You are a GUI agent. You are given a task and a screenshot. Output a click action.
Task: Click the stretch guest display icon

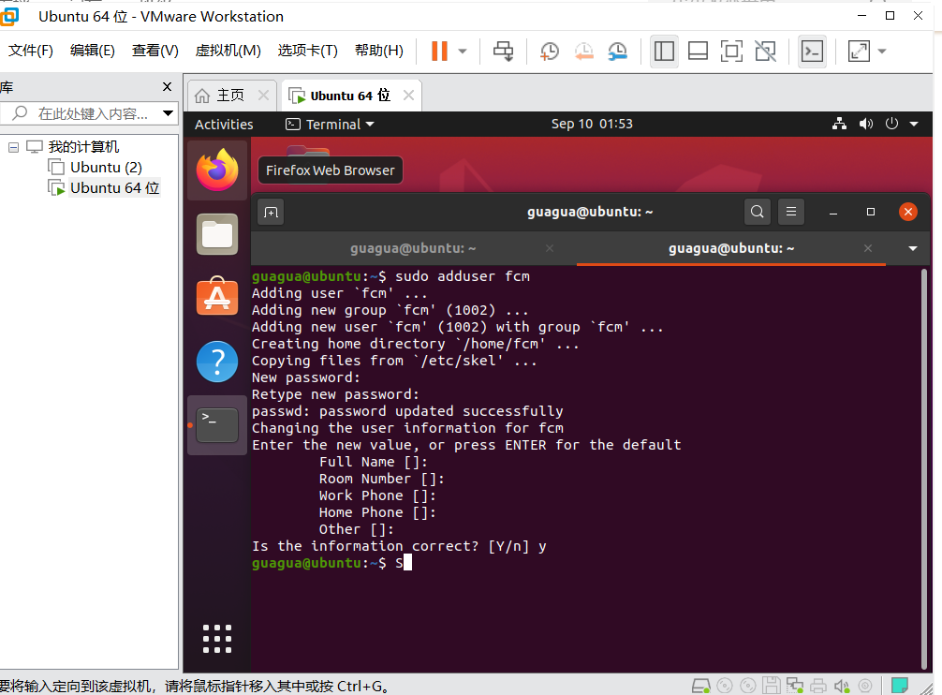859,52
